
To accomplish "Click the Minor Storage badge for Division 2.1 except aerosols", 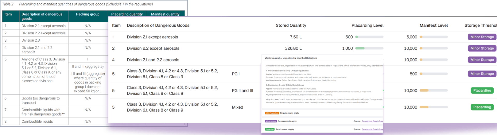I will [x=482, y=37].
